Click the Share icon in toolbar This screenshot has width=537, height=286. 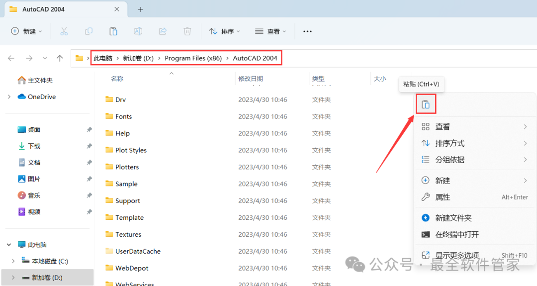point(163,31)
